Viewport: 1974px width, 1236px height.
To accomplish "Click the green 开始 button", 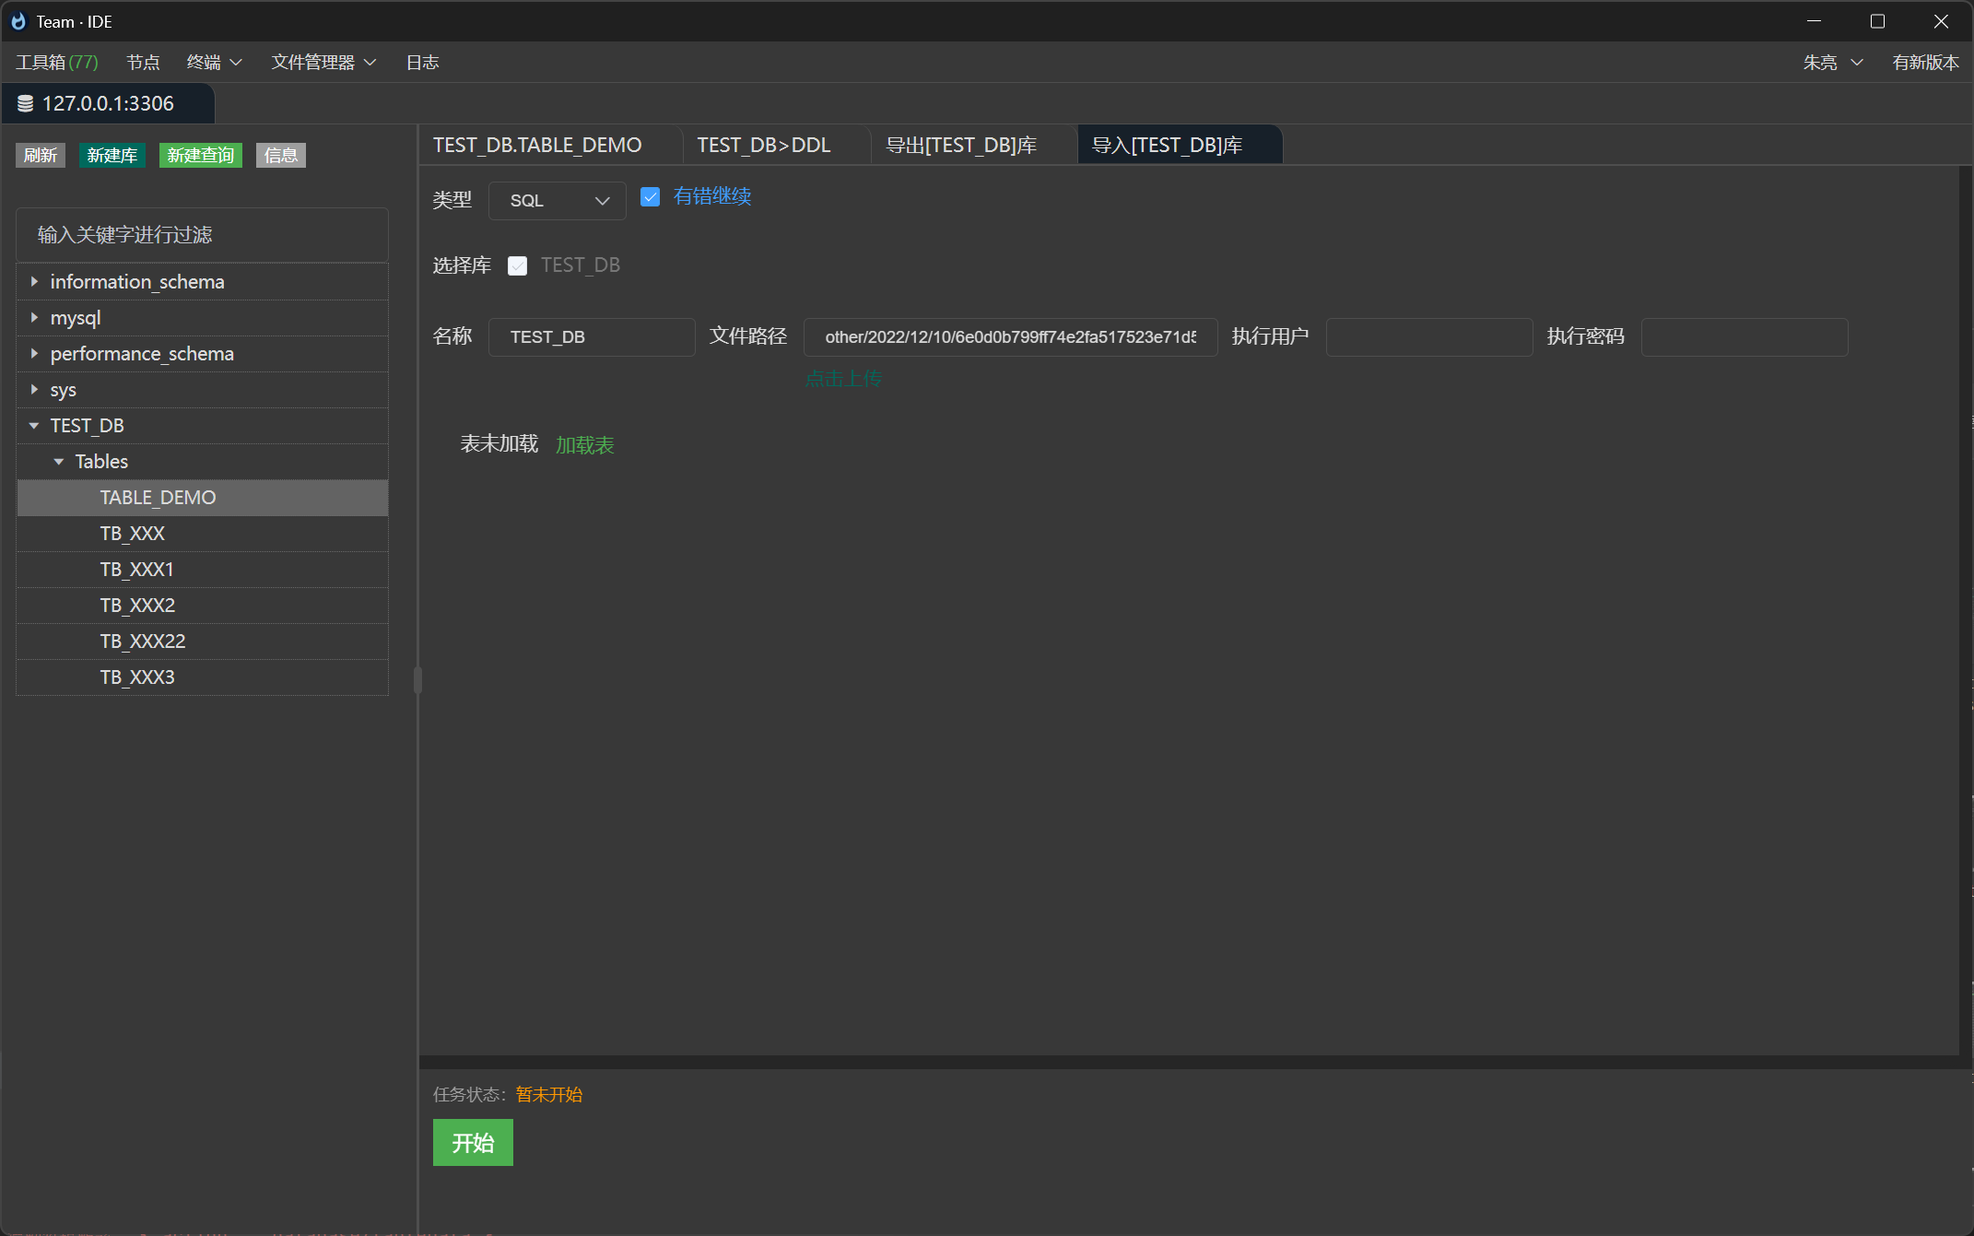I will pos(473,1142).
